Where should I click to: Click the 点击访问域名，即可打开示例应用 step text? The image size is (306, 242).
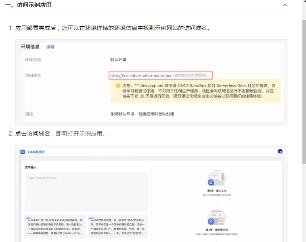pos(61,134)
